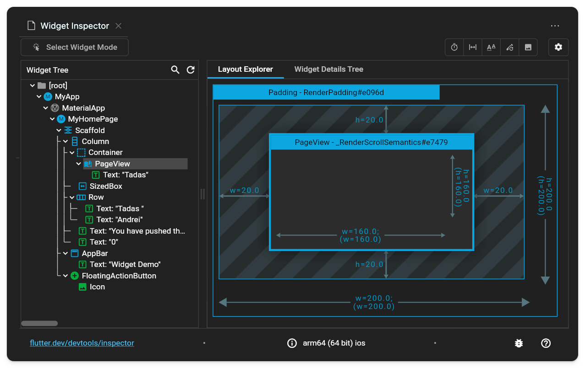The image size is (585, 368).
Task: Click the device info icon
Action: pos(292,343)
